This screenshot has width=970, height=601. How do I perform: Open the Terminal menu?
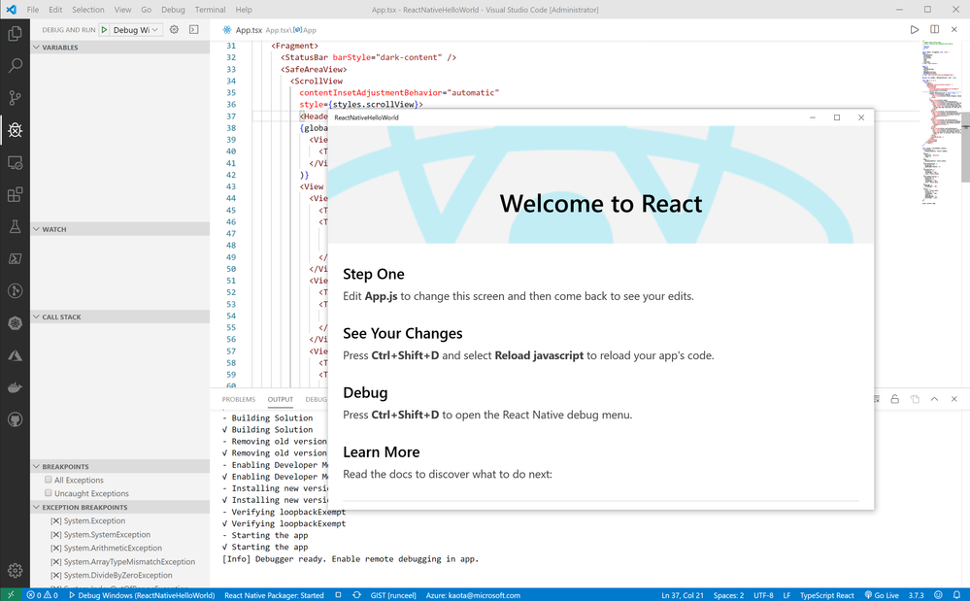tap(211, 10)
